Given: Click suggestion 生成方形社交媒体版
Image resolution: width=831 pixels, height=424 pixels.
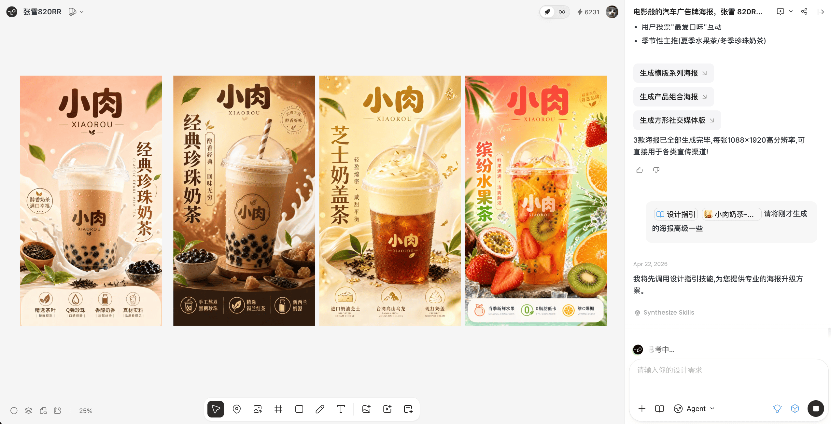Looking at the screenshot, I should pyautogui.click(x=677, y=120).
